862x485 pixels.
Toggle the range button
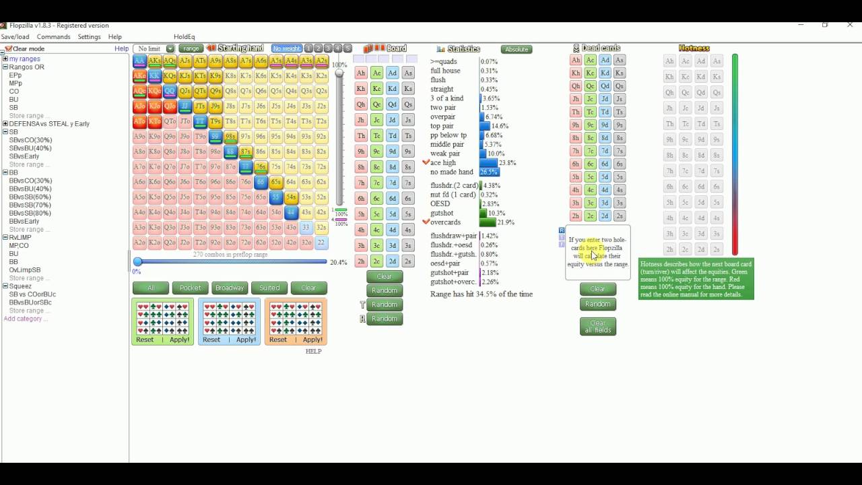coord(191,48)
